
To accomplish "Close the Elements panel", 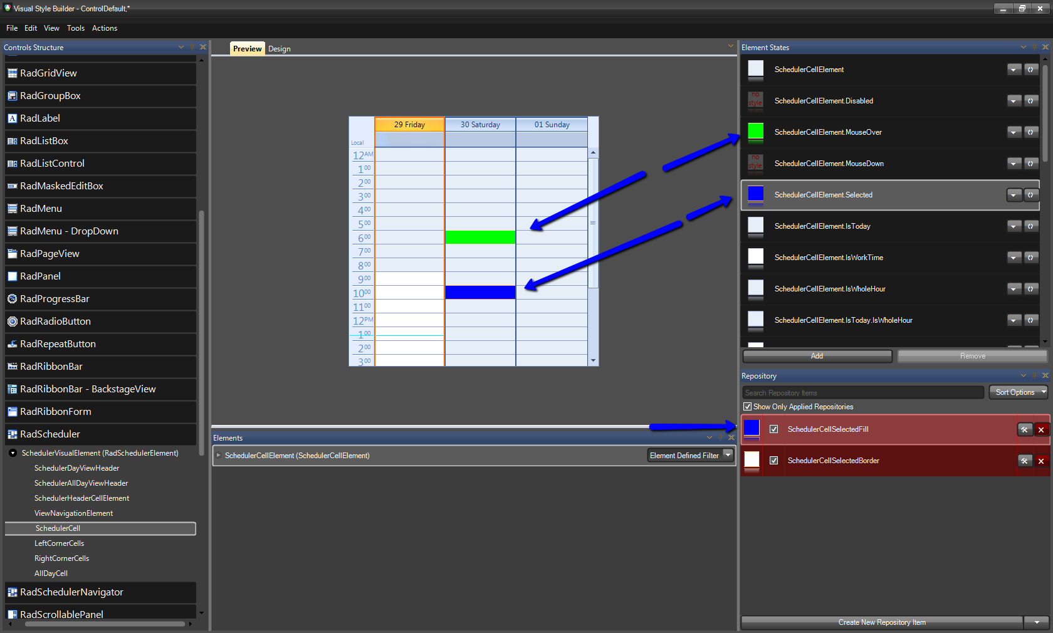I will pos(731,437).
